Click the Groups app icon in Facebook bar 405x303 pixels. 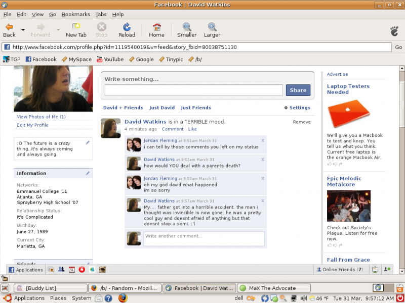(x=61, y=270)
